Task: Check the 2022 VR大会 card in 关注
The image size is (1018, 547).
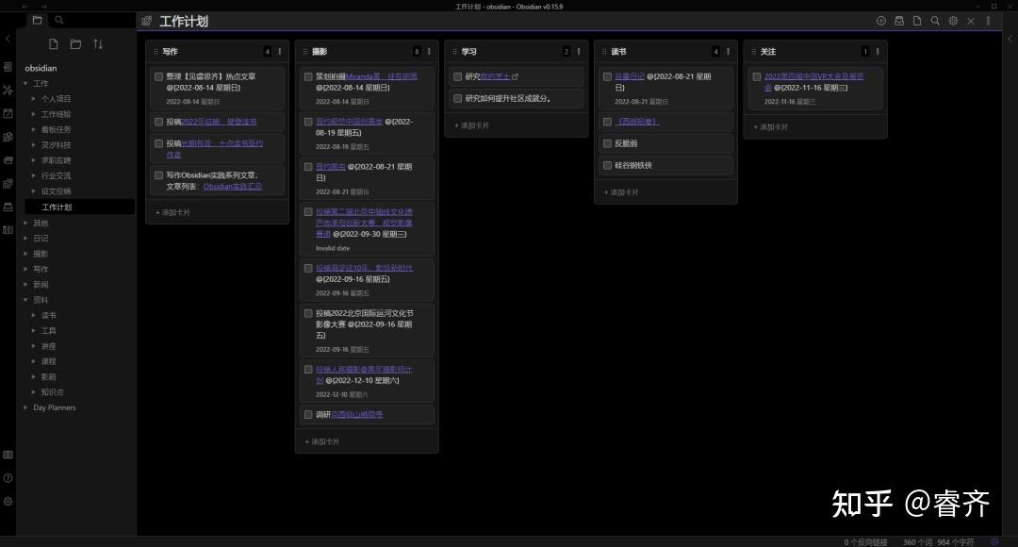Action: [x=757, y=76]
